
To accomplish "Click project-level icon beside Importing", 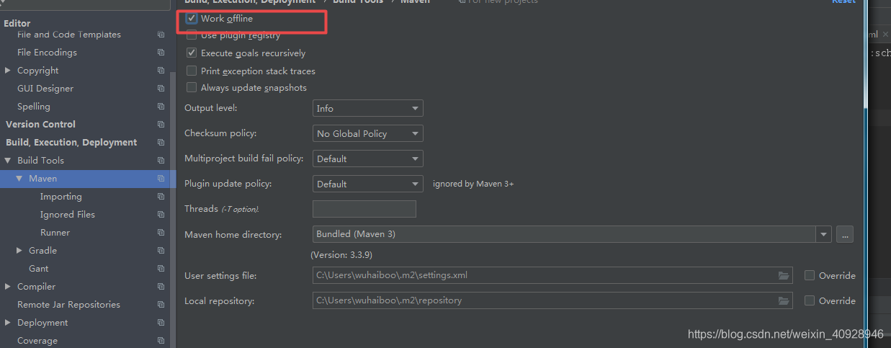I will click(x=161, y=197).
